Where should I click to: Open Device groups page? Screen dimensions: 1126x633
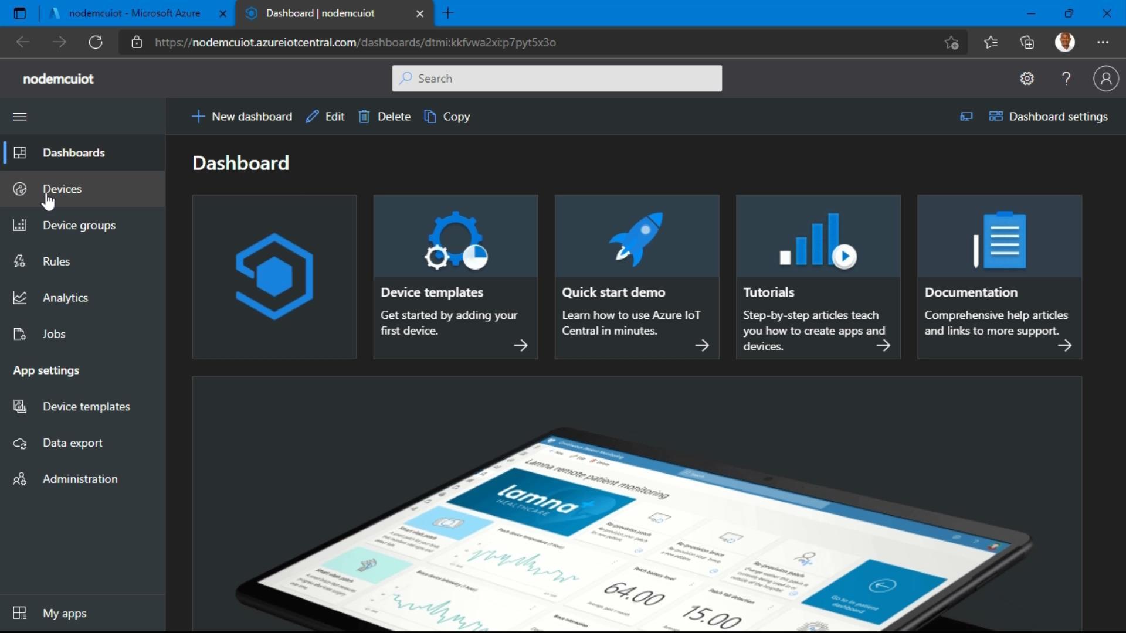tap(79, 225)
